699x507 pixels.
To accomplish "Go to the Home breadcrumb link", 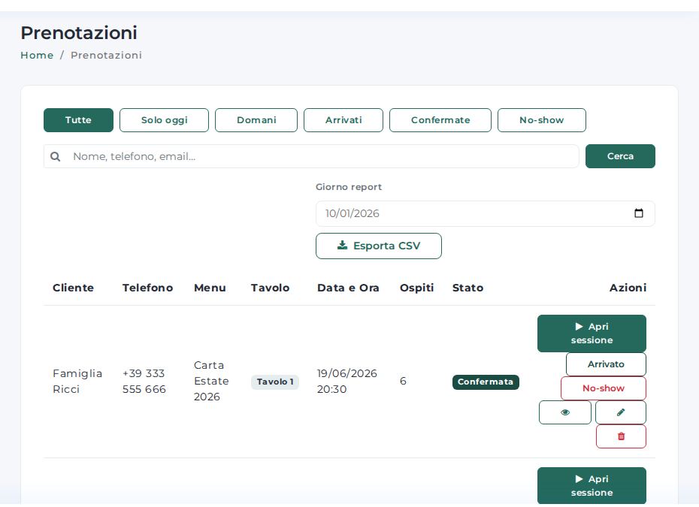I will [x=37, y=56].
